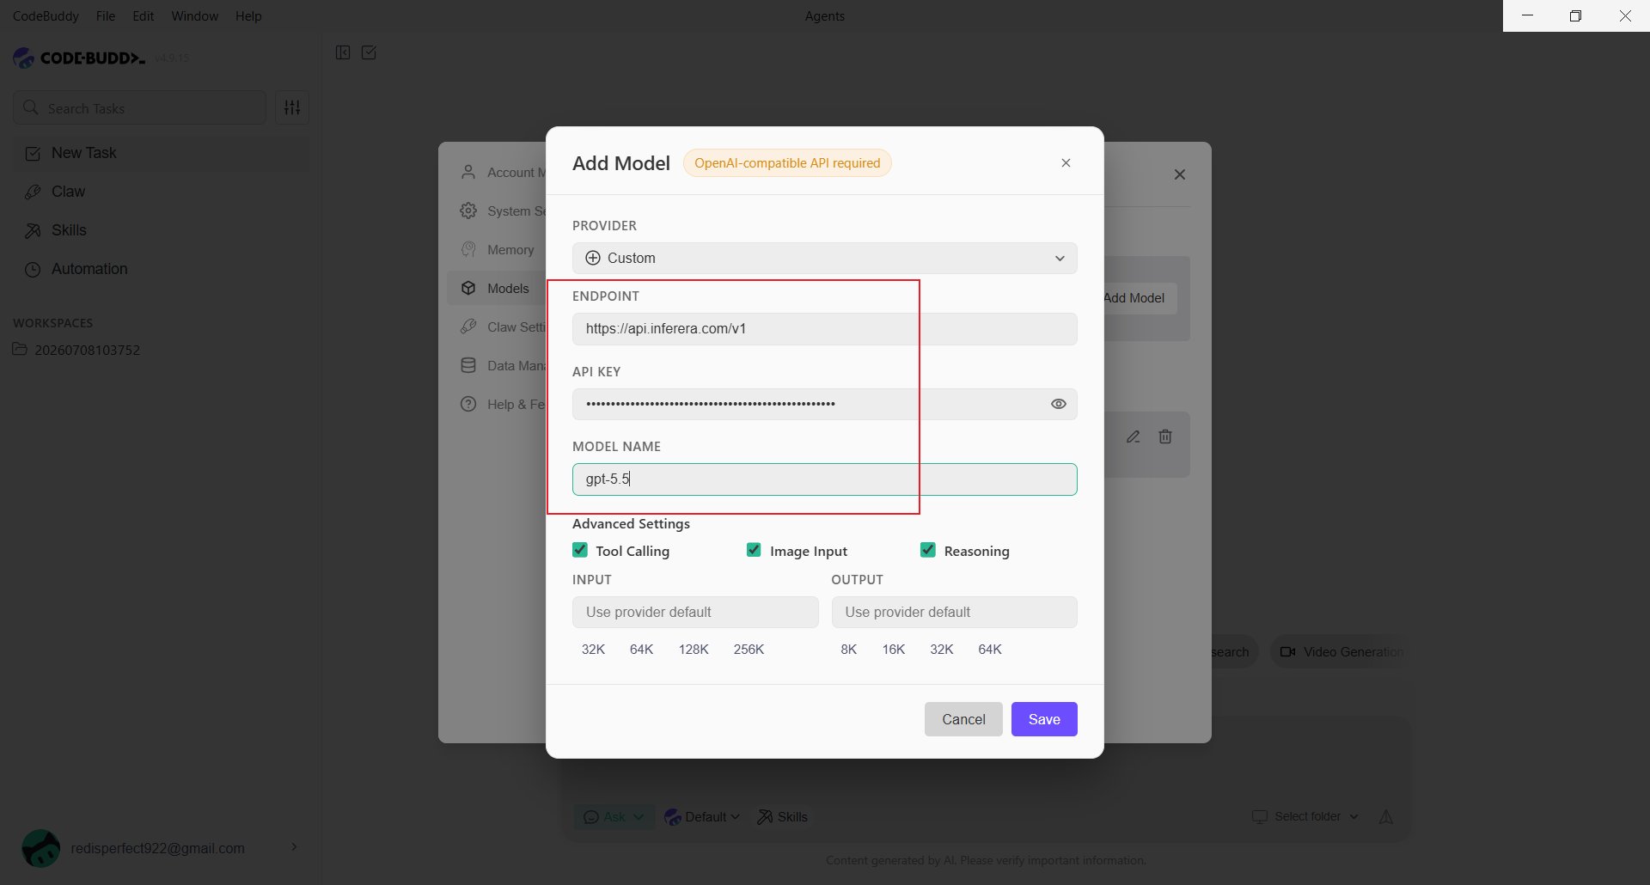Open workspace 20260708103752
Image resolution: width=1650 pixels, height=885 pixels.
coord(86,350)
